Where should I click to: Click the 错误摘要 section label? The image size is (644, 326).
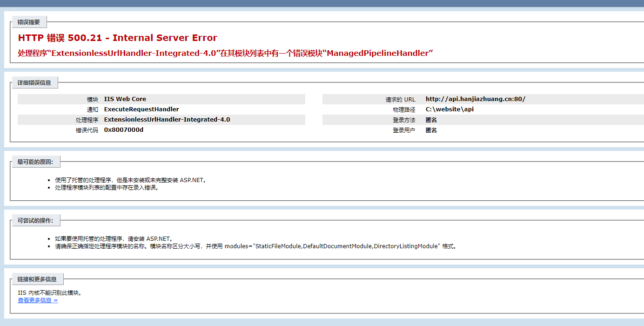pos(29,22)
